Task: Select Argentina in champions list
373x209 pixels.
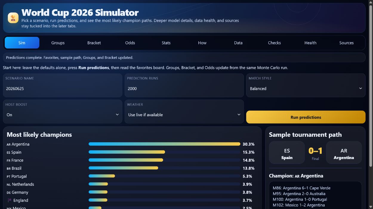Action: (18, 144)
